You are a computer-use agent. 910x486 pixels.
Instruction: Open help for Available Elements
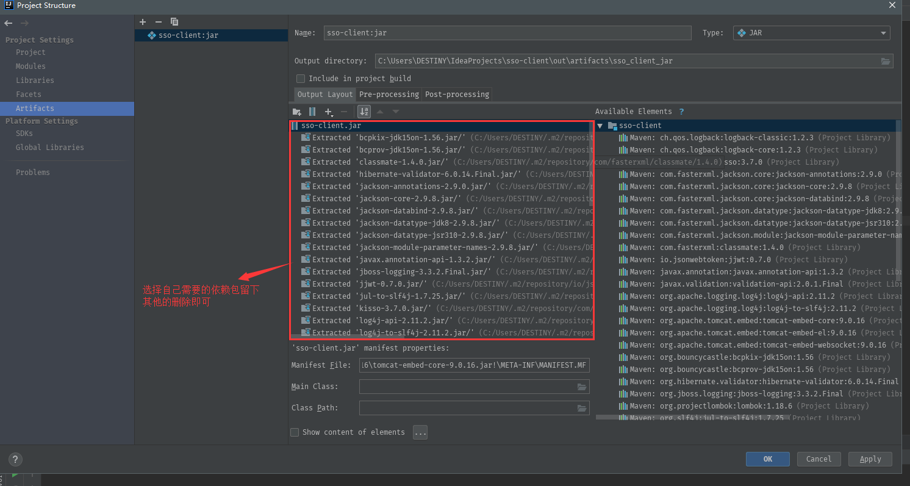click(681, 112)
